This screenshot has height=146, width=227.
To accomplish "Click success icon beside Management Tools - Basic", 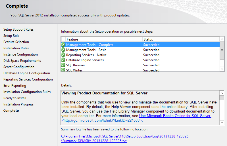I will (63, 50).
